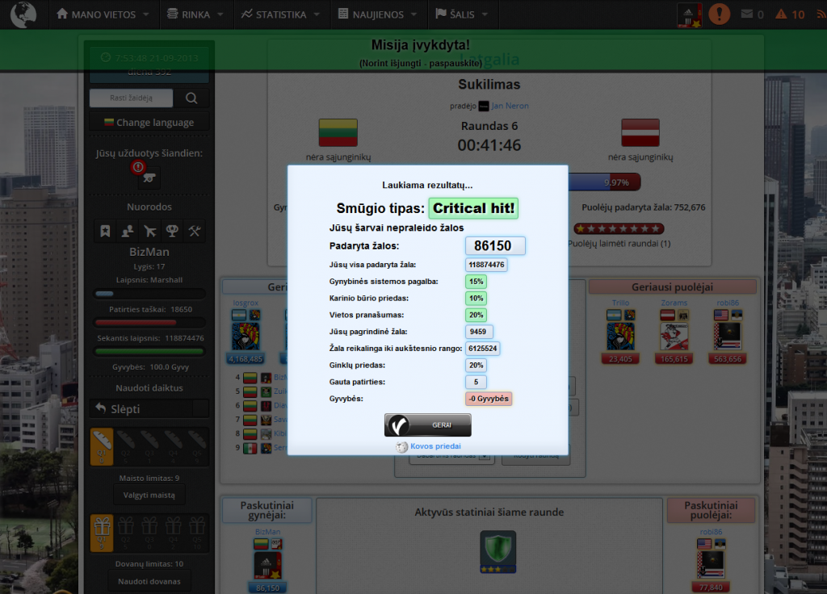Click the Trillo player name
Screen dimensions: 827x594
(x=621, y=303)
